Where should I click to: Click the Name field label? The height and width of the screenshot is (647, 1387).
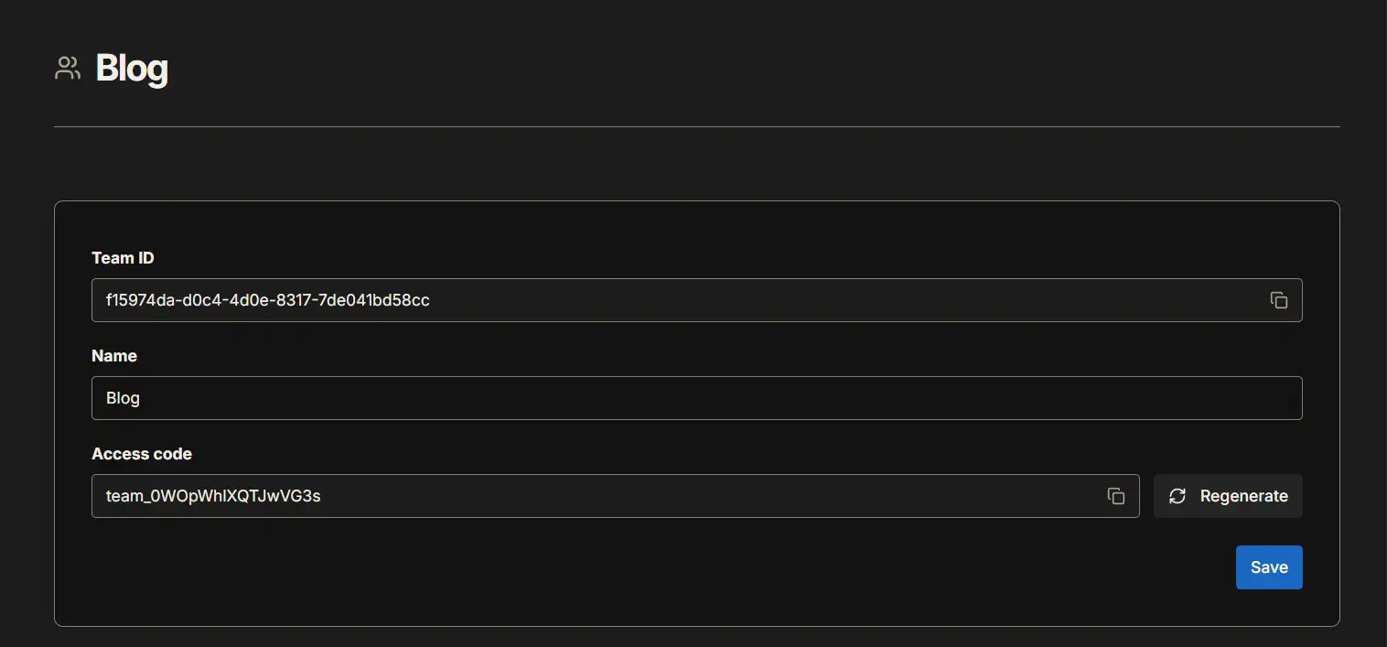pos(114,356)
